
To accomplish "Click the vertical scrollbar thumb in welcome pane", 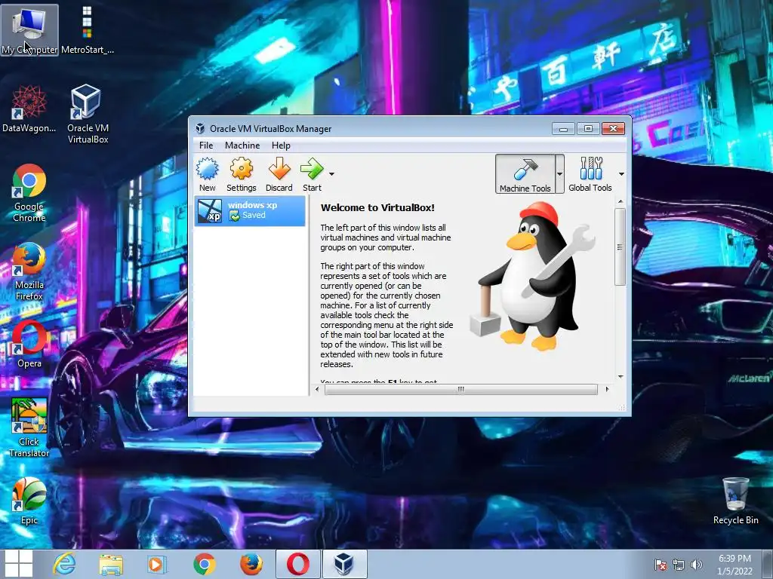I will 621,247.
